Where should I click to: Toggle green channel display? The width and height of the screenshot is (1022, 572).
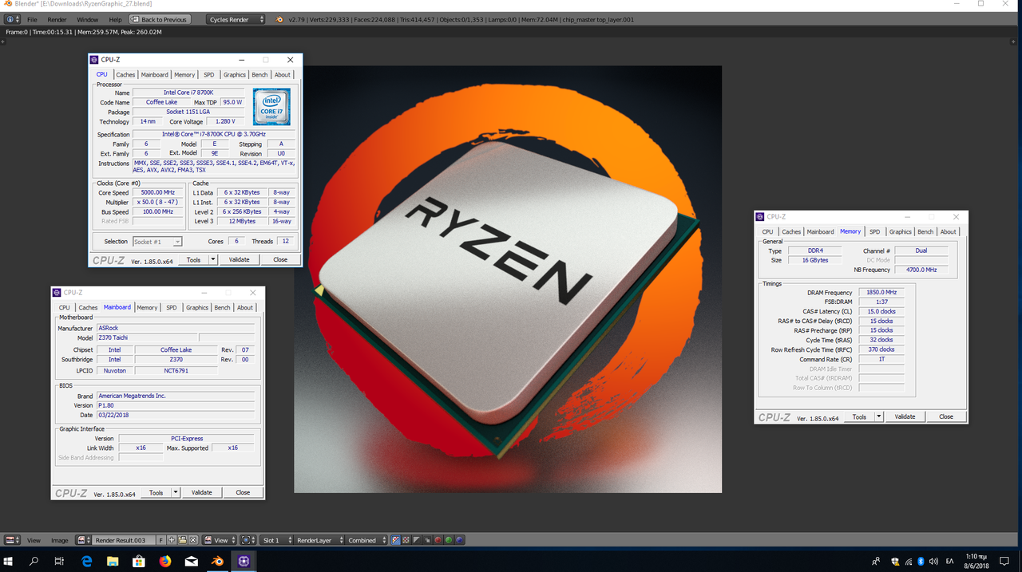pyautogui.click(x=449, y=540)
